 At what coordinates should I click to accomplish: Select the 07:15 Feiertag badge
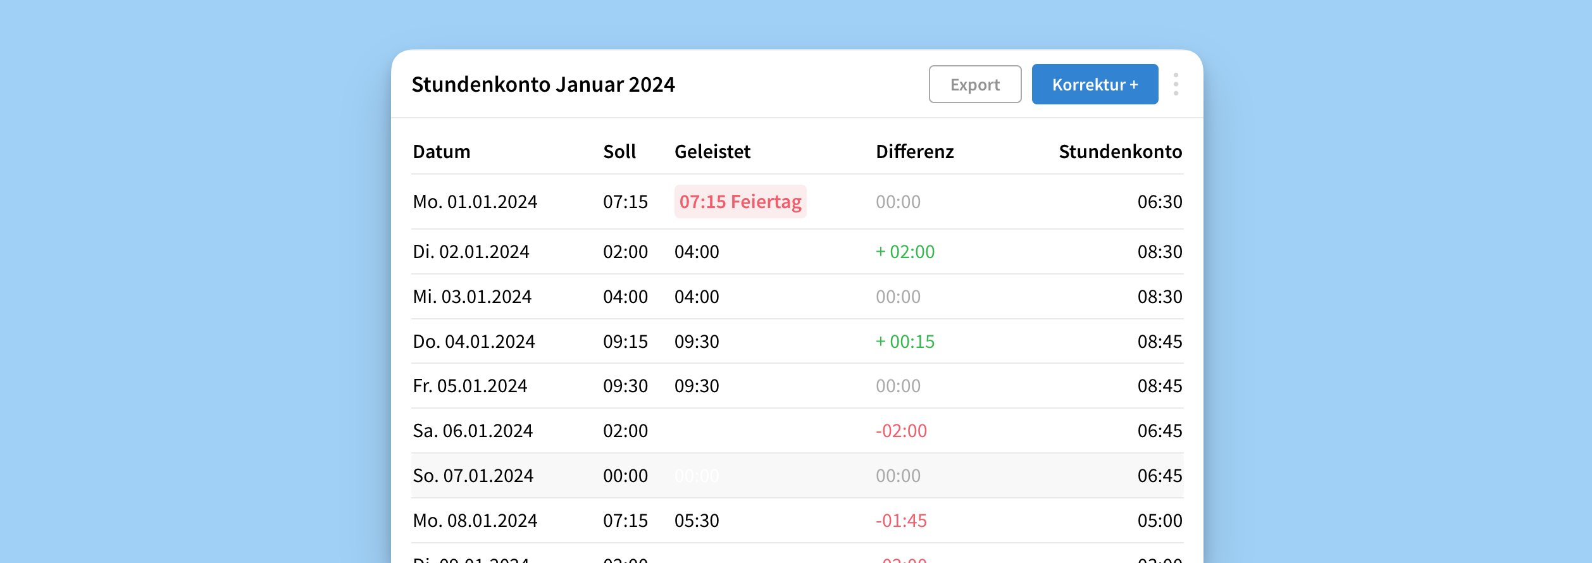tap(740, 202)
